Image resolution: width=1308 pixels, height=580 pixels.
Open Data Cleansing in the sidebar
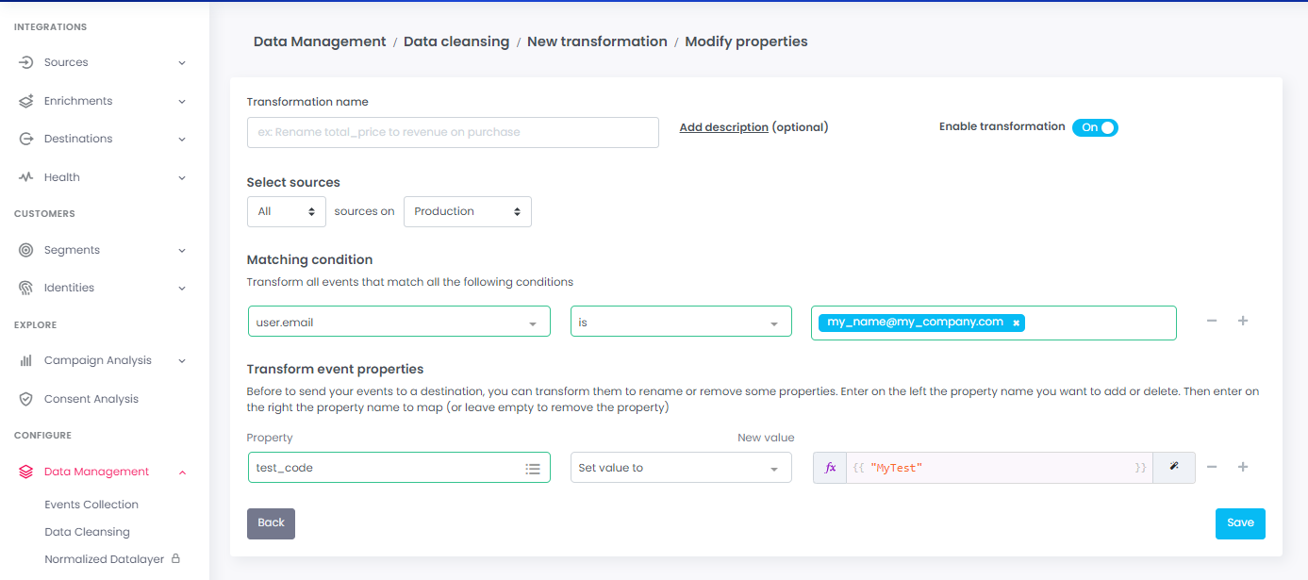pos(87,532)
